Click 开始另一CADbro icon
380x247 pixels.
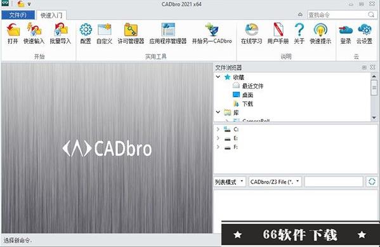(x=212, y=30)
